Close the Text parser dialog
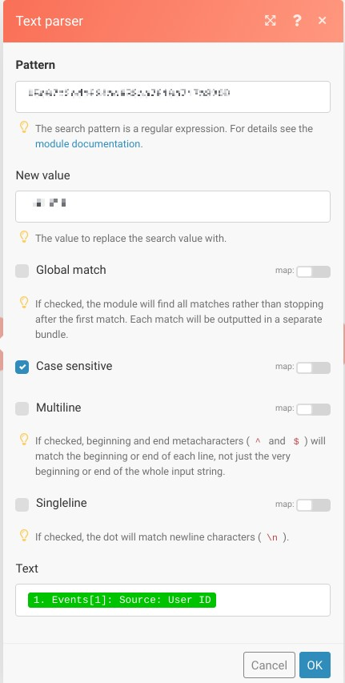 pos(322,21)
